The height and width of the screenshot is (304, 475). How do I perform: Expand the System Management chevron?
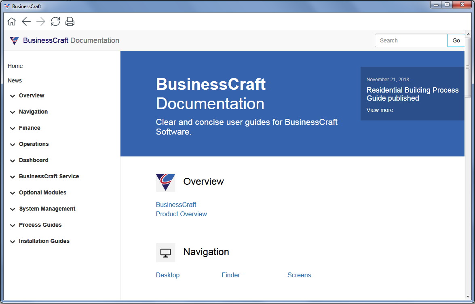13,209
